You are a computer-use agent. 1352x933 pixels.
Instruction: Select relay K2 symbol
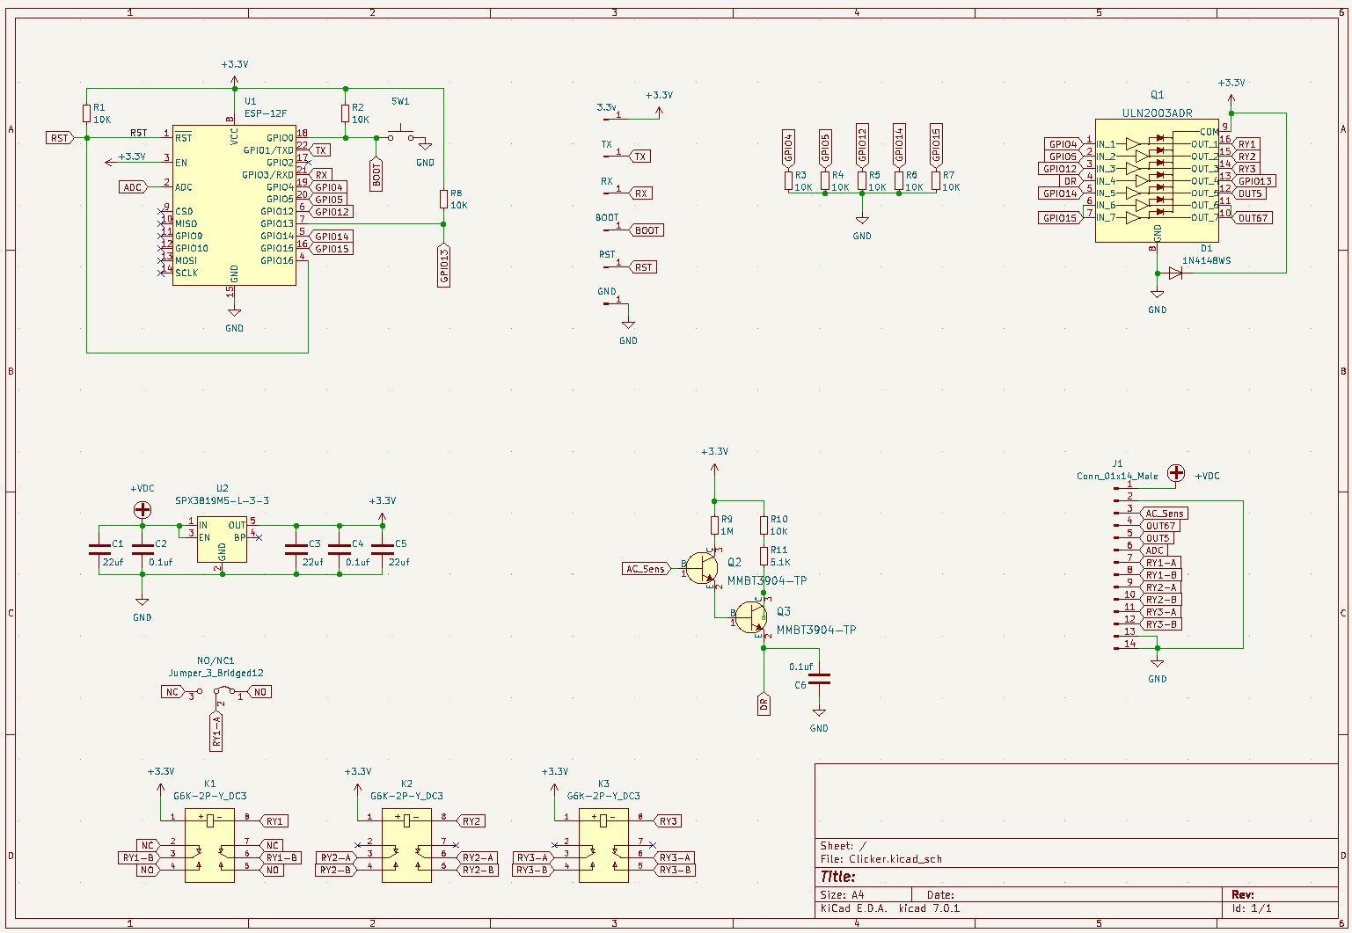(406, 845)
